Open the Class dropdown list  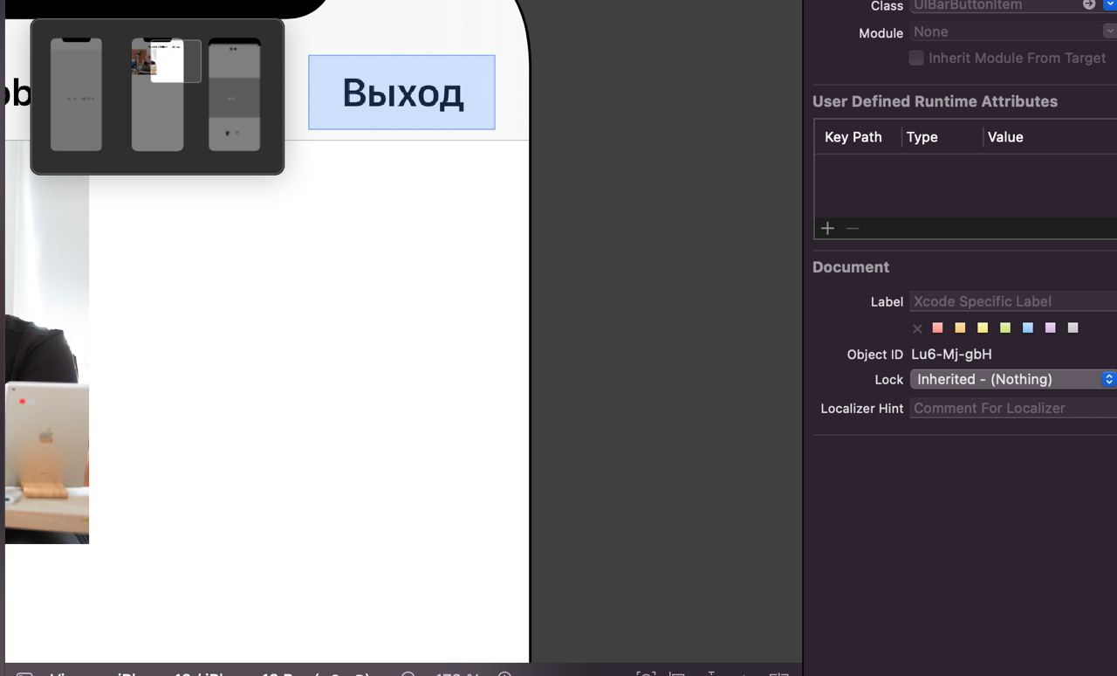click(1110, 4)
